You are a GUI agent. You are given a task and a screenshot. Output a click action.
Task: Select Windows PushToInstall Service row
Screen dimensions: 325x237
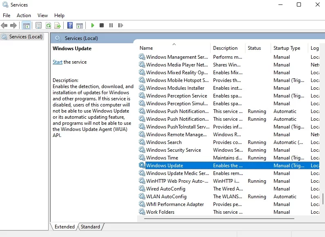(x=229, y=126)
